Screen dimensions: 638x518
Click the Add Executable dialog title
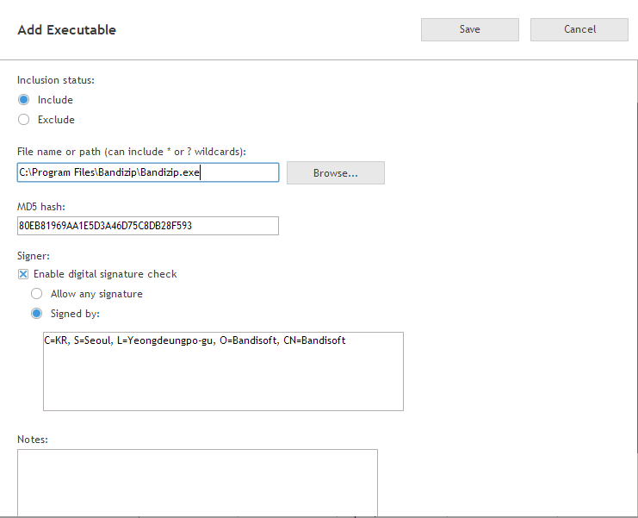pos(67,30)
